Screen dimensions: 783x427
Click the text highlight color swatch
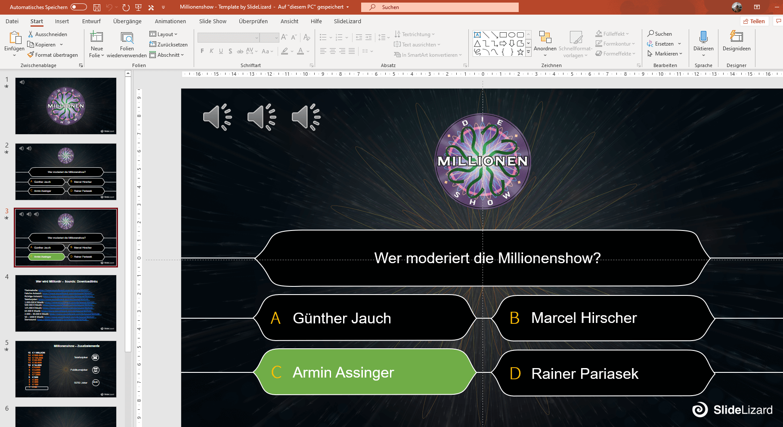[x=285, y=51]
